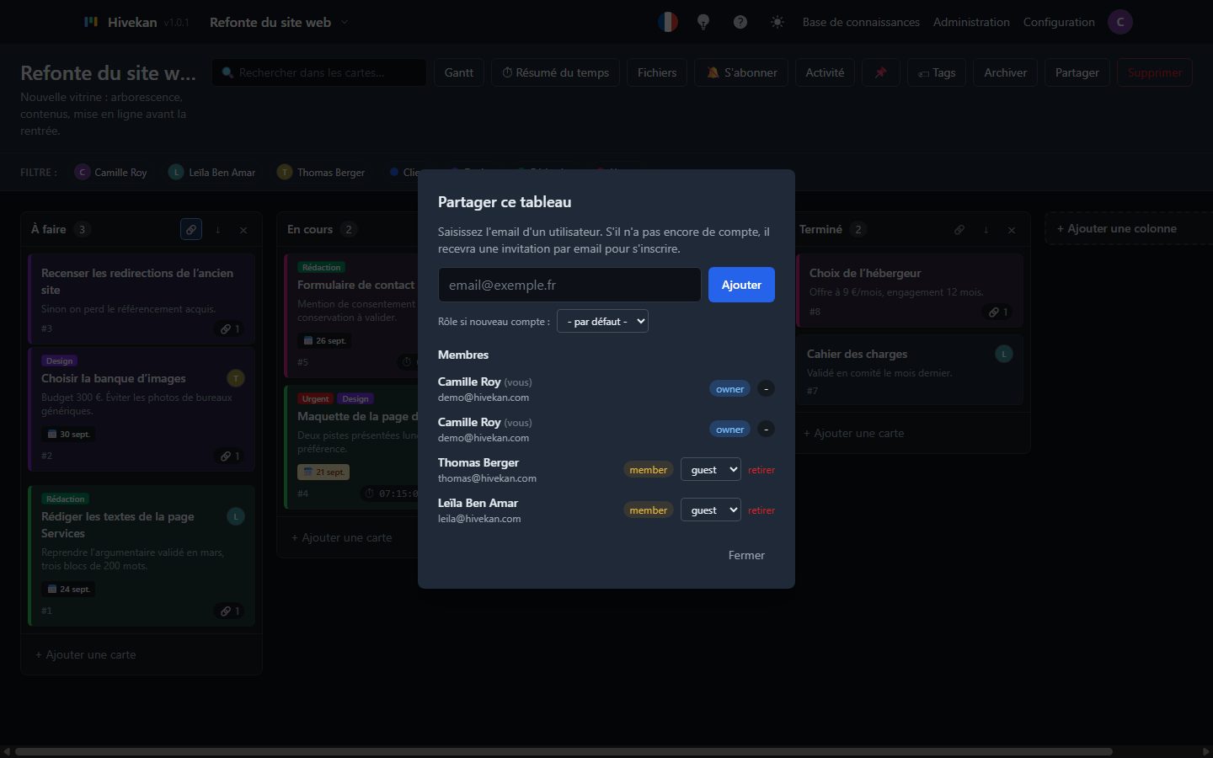Open the user avatar C menu

pyautogui.click(x=1120, y=22)
